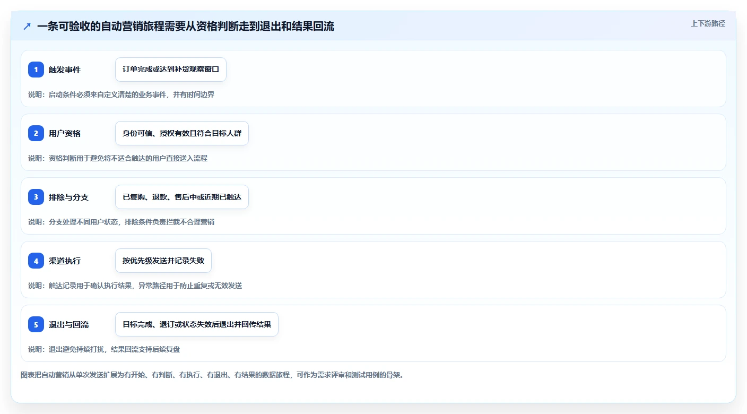Click step number 2 badge
The height and width of the screenshot is (414, 747).
tap(36, 133)
